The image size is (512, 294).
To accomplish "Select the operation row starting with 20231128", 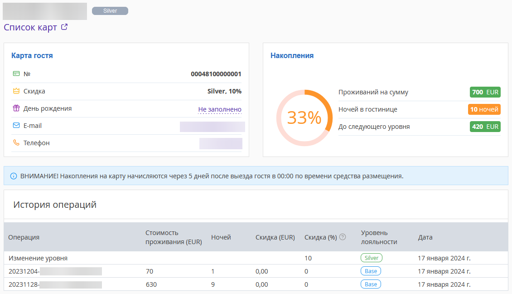I will pyautogui.click(x=256, y=284).
